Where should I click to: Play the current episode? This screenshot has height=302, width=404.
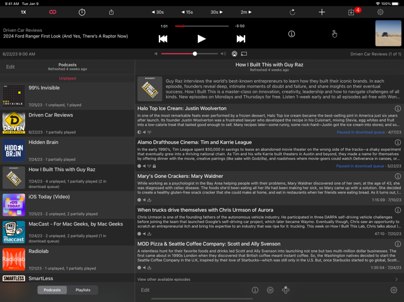202,39
